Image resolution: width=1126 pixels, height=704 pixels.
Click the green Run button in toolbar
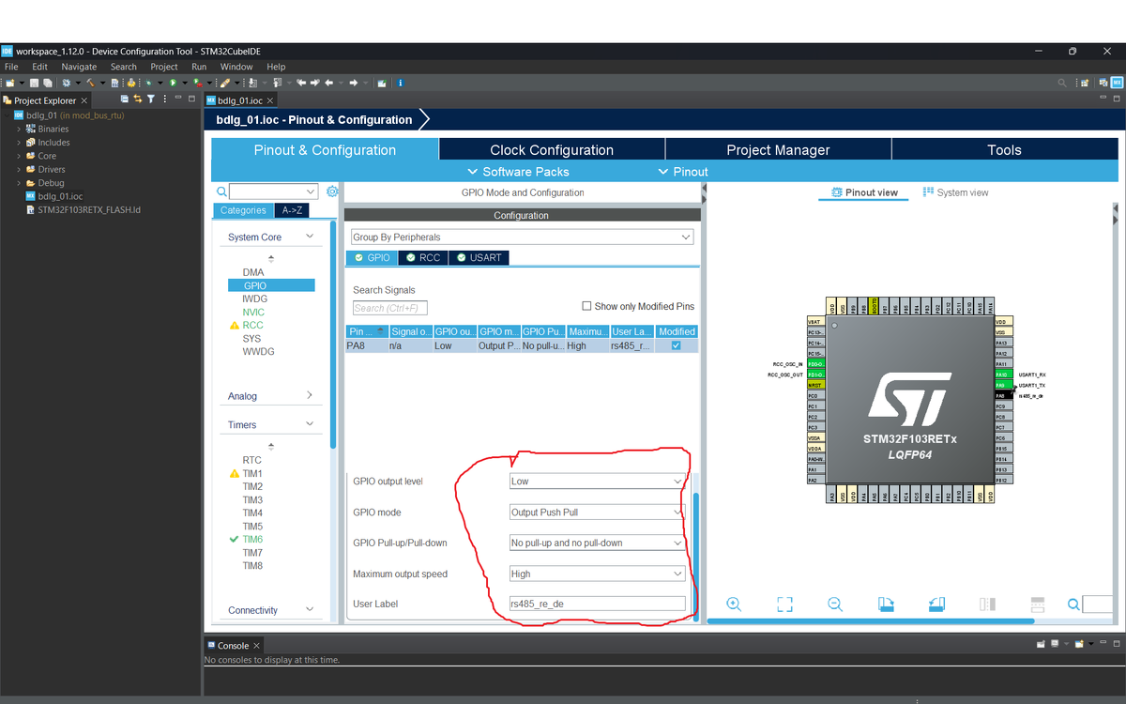(173, 83)
